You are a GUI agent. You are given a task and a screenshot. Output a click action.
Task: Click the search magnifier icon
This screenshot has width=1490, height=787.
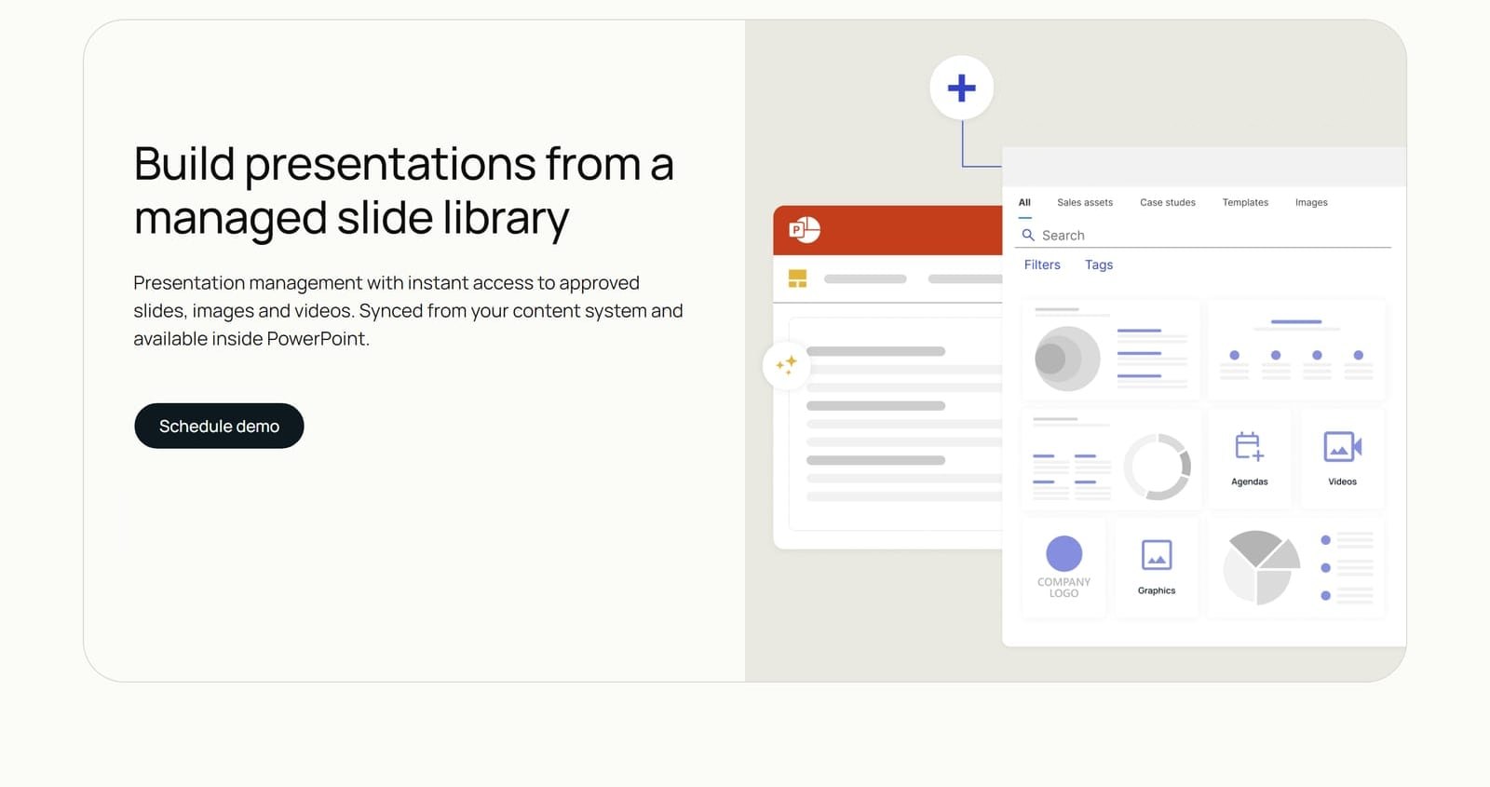coord(1028,235)
